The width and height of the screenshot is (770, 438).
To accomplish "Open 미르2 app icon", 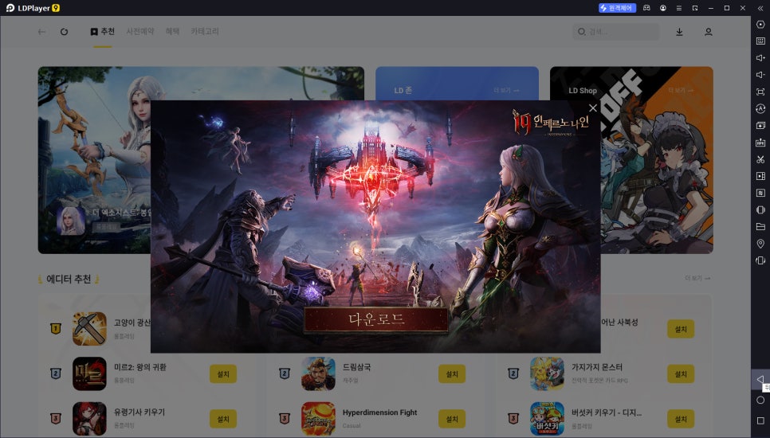I will pos(89,373).
